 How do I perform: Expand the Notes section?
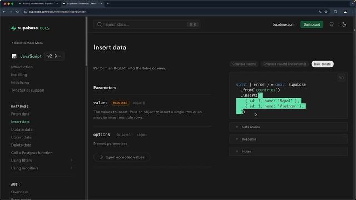point(288,151)
